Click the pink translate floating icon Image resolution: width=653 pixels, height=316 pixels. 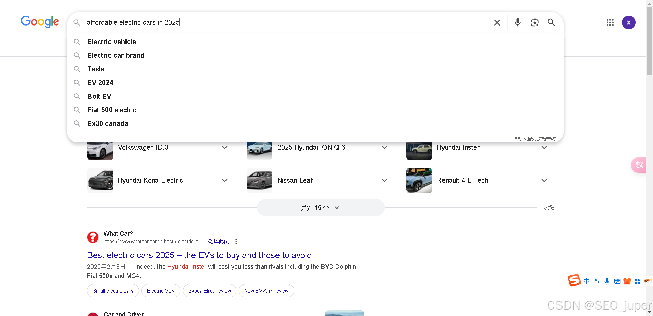tap(639, 165)
